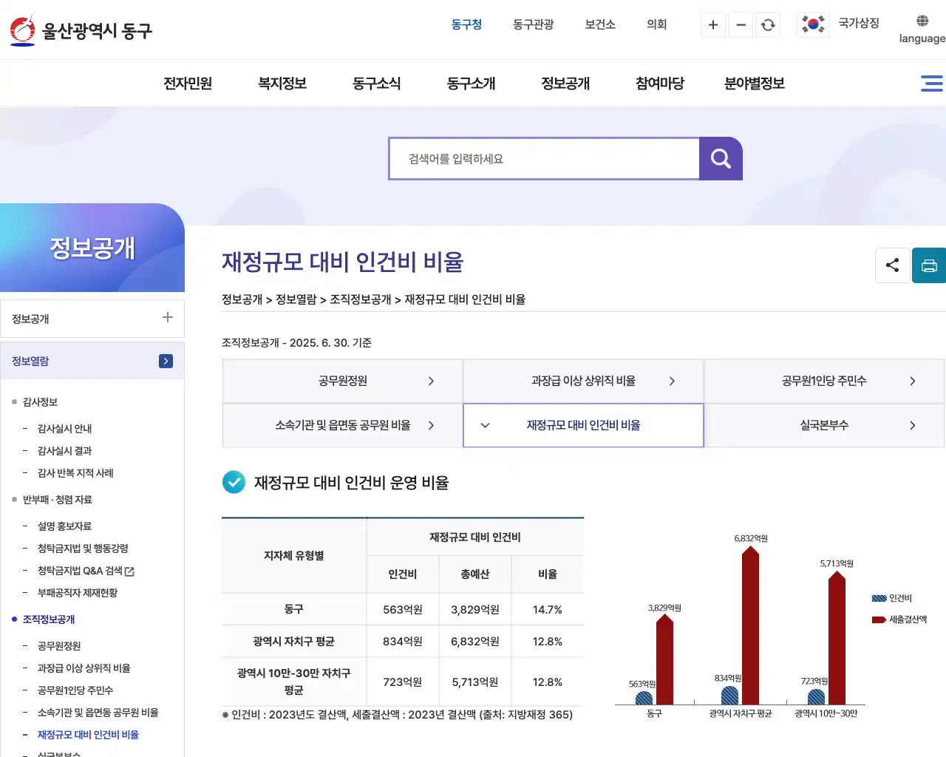946x757 pixels.
Task: Click 정보열람 in the breadcrumb
Action: coord(296,299)
